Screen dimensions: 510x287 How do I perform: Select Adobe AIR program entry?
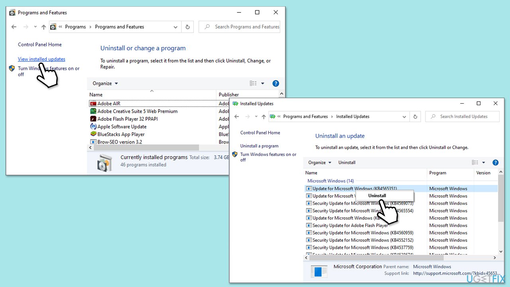[109, 104]
